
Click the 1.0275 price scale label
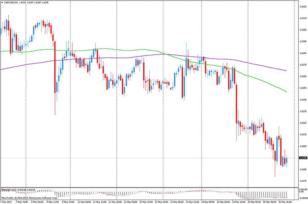(303, 65)
